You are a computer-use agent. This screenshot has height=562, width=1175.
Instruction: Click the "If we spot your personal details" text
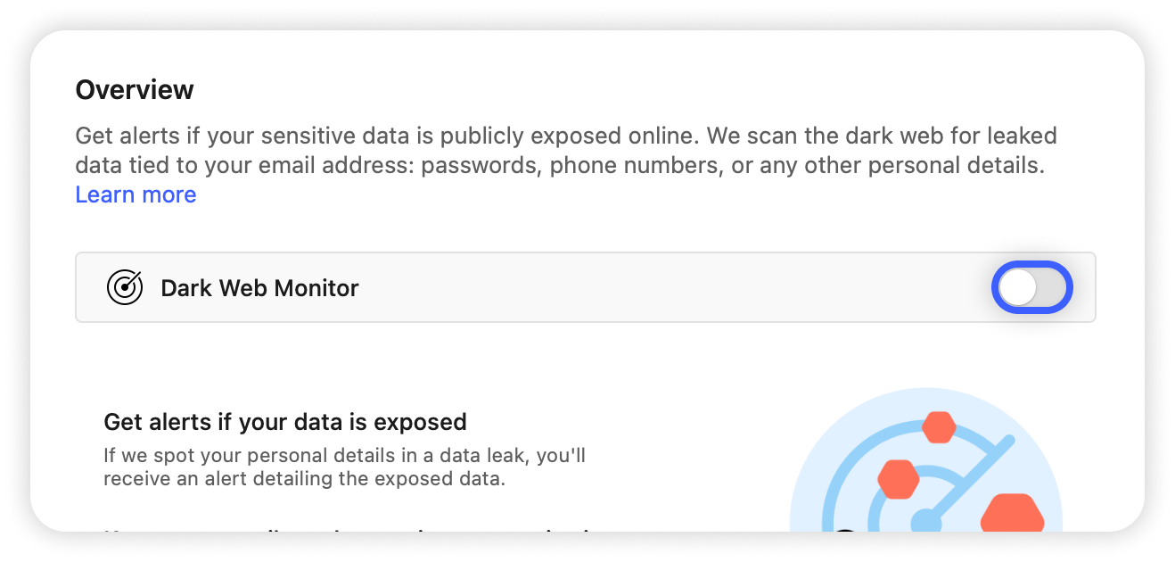tap(344, 456)
